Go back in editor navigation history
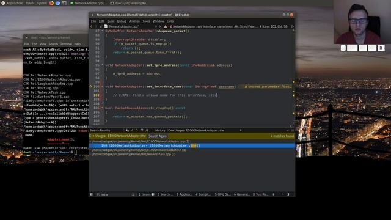This screenshot has height=220, width=391. [91, 26]
